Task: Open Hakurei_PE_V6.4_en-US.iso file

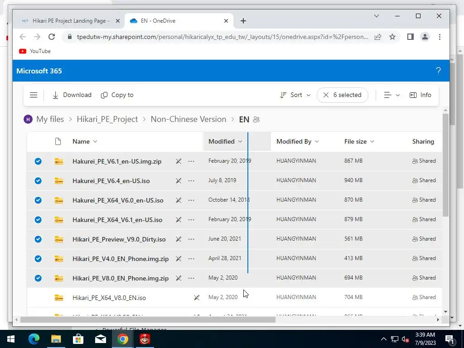Action: pos(111,181)
